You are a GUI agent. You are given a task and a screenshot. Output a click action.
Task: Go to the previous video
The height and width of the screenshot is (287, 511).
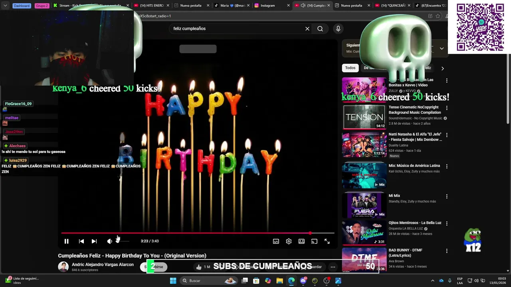tap(81, 241)
